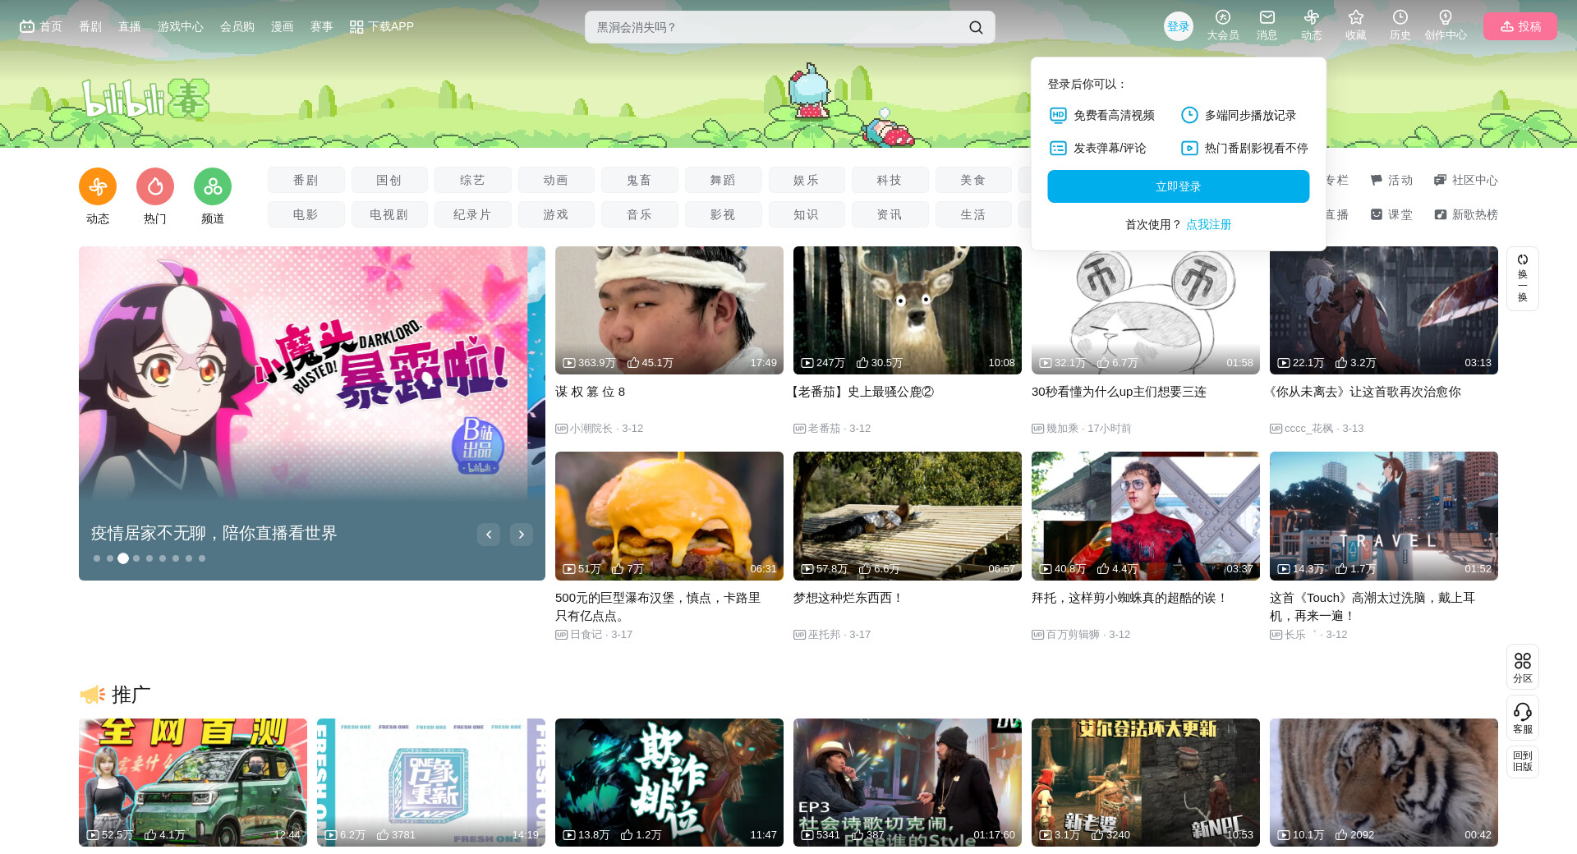Open 游戏中心 in top navigation
The width and height of the screenshot is (1577, 854).
(180, 26)
